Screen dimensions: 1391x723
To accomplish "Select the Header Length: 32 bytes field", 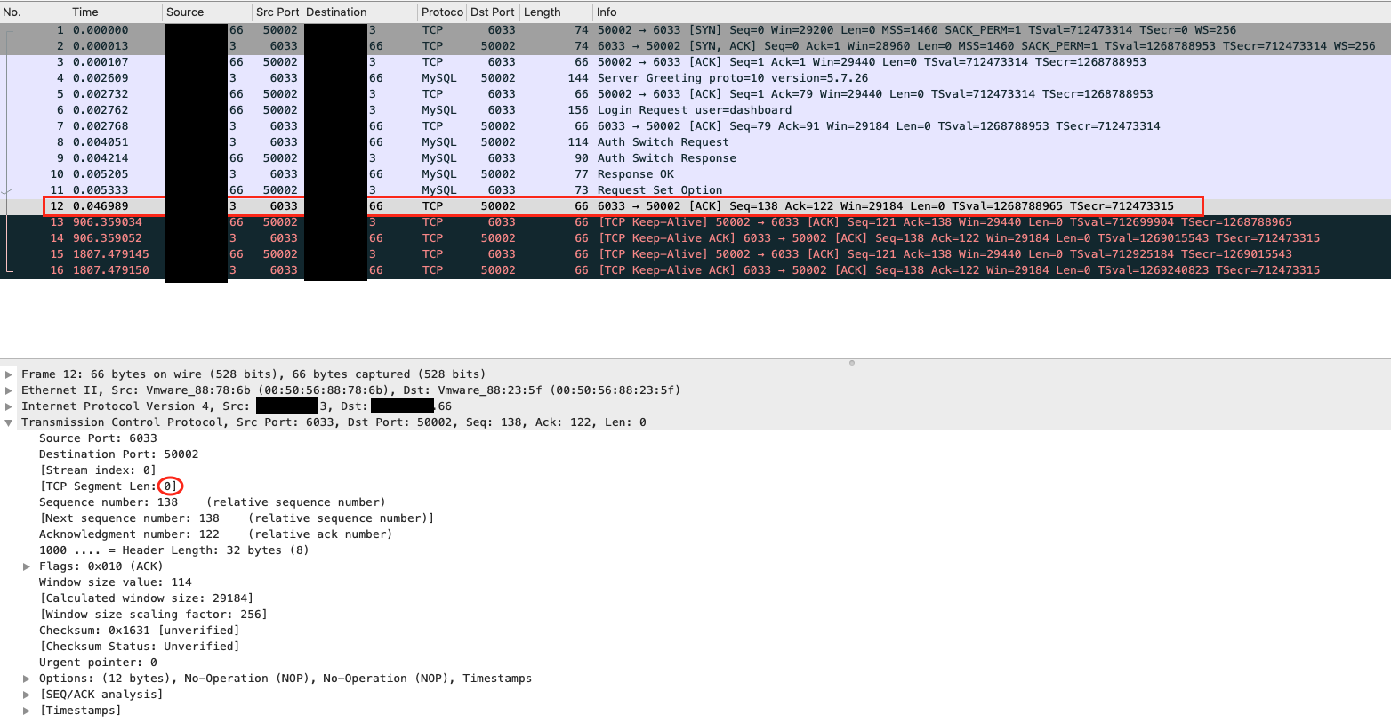I will (174, 550).
